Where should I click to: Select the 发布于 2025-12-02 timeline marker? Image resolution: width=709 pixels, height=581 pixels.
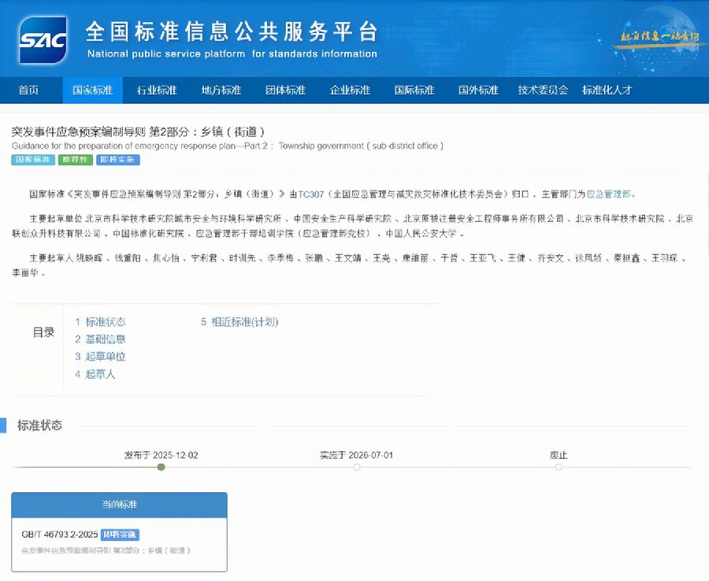click(161, 467)
